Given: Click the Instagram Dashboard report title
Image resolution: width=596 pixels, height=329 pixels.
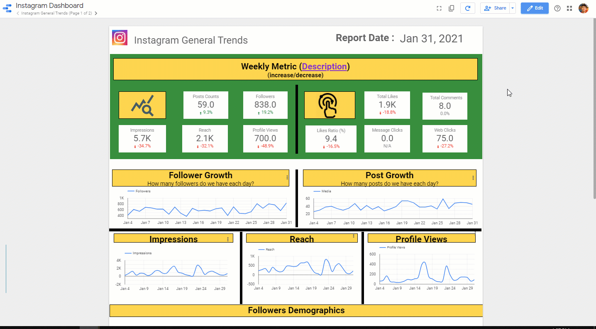Looking at the screenshot, I should [x=49, y=5].
